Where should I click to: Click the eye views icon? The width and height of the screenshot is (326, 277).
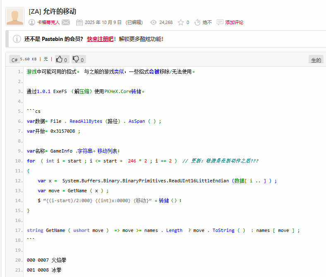coord(154,22)
